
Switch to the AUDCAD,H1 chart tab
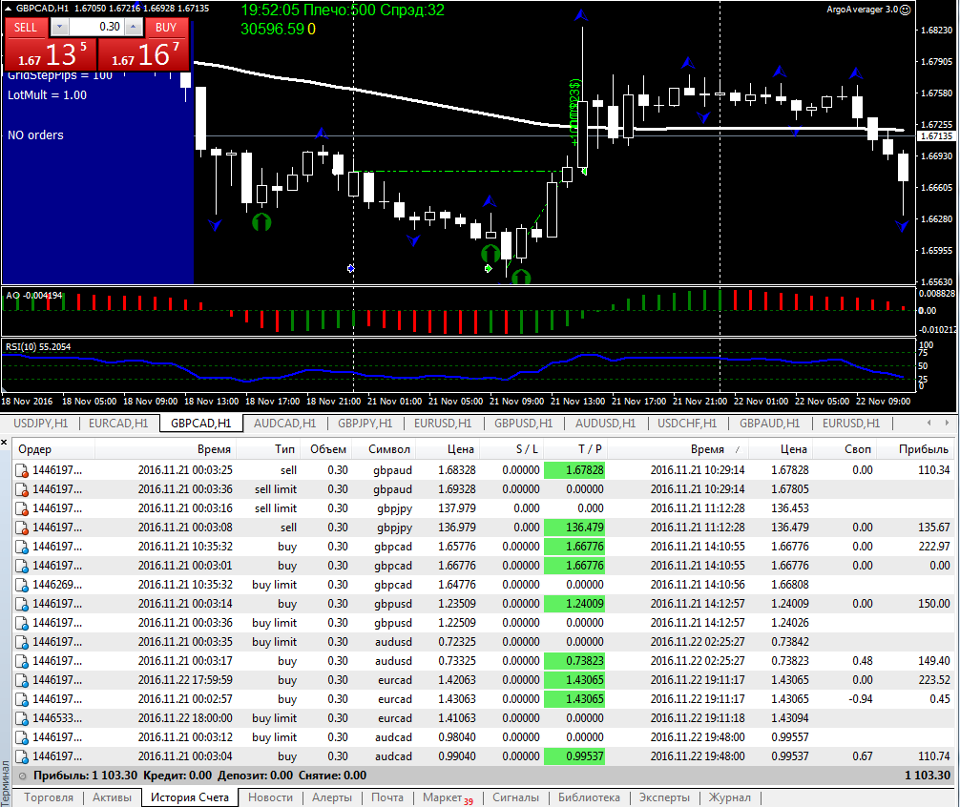click(284, 424)
